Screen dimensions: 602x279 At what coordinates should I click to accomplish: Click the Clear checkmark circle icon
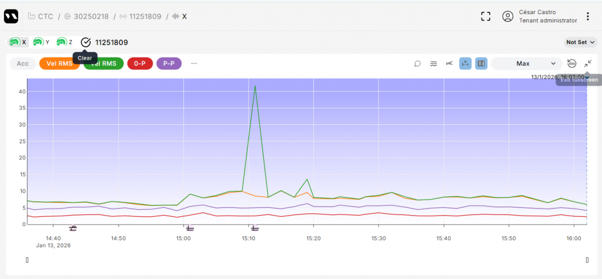click(86, 42)
